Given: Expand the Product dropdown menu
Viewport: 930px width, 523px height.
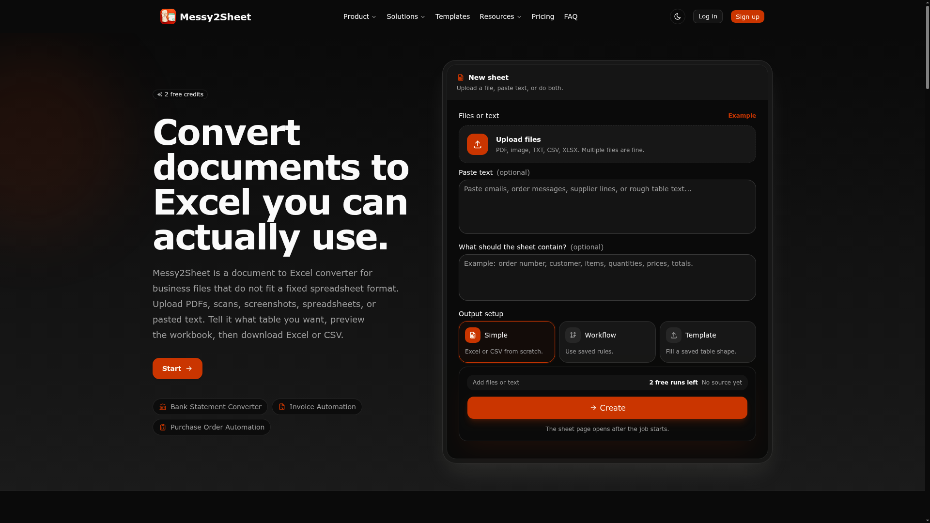Looking at the screenshot, I should (360, 16).
